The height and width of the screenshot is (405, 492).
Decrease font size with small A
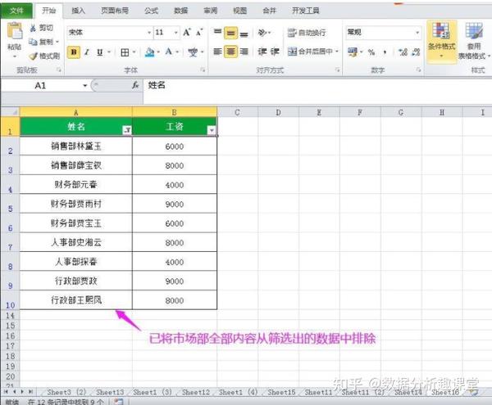(199, 32)
